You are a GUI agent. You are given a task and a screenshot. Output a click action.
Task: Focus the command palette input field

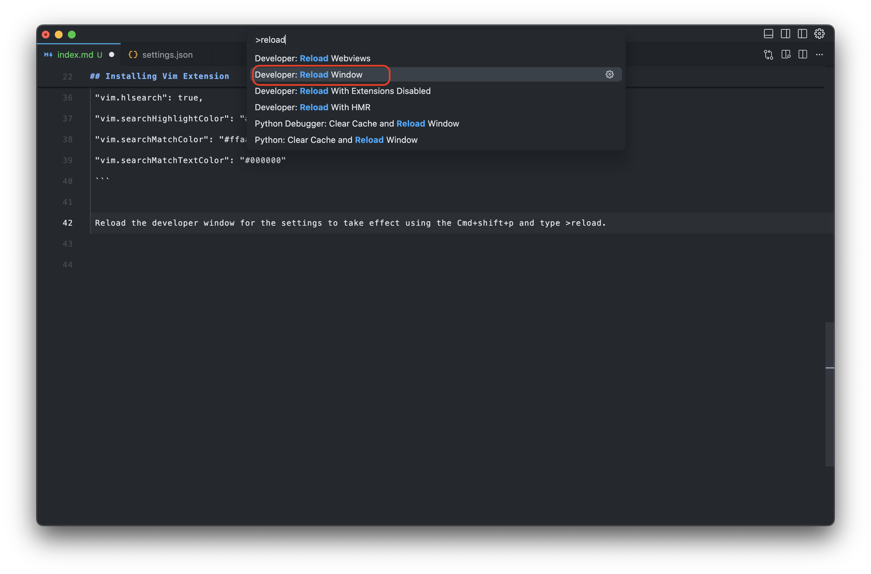[x=436, y=39]
